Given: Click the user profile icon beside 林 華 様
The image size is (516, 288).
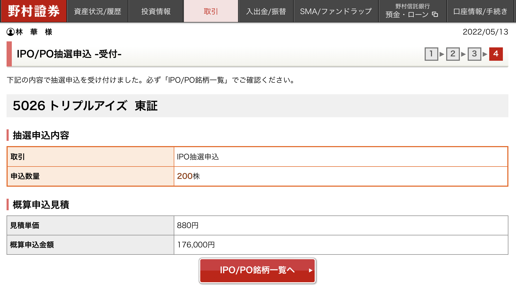Looking at the screenshot, I should (10, 32).
